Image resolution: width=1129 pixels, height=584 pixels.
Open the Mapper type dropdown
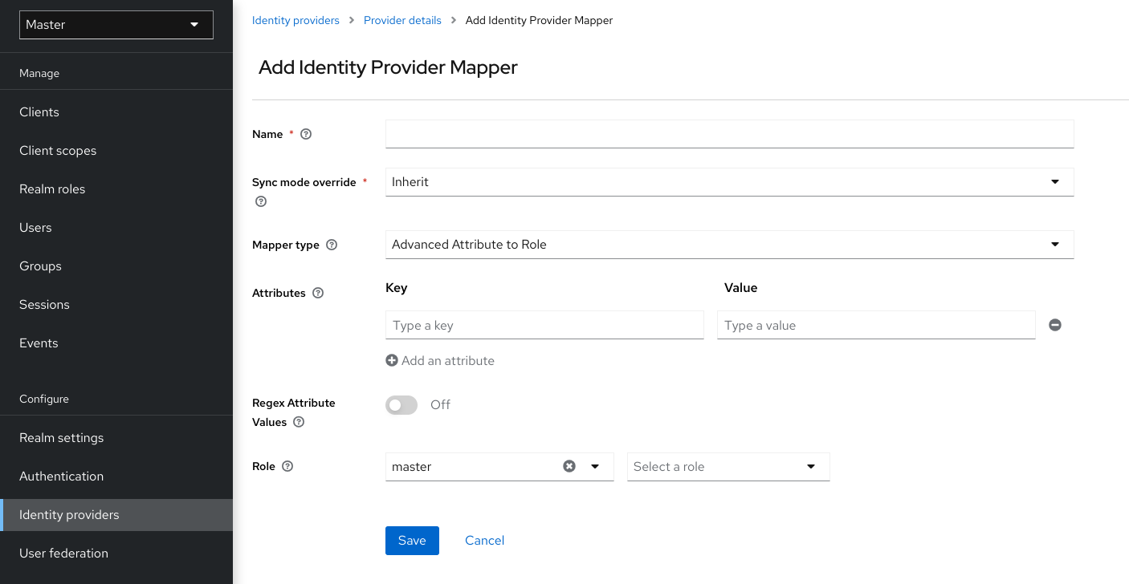[1054, 245]
